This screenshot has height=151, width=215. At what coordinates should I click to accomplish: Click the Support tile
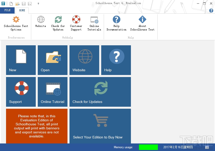click(x=21, y=92)
